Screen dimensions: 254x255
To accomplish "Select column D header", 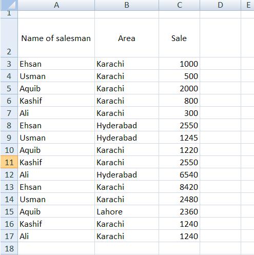I will pyautogui.click(x=220, y=5).
